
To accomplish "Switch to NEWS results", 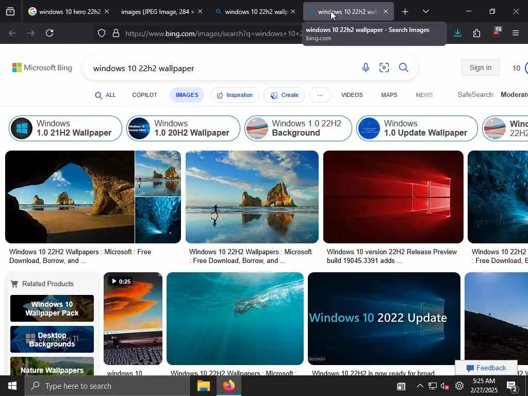I will tap(424, 95).
